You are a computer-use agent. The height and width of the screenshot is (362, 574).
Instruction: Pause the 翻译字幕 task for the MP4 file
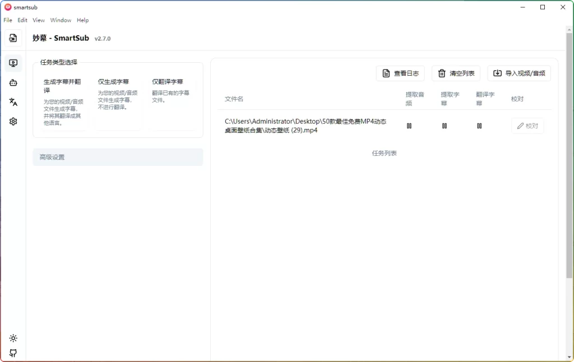pyautogui.click(x=479, y=126)
